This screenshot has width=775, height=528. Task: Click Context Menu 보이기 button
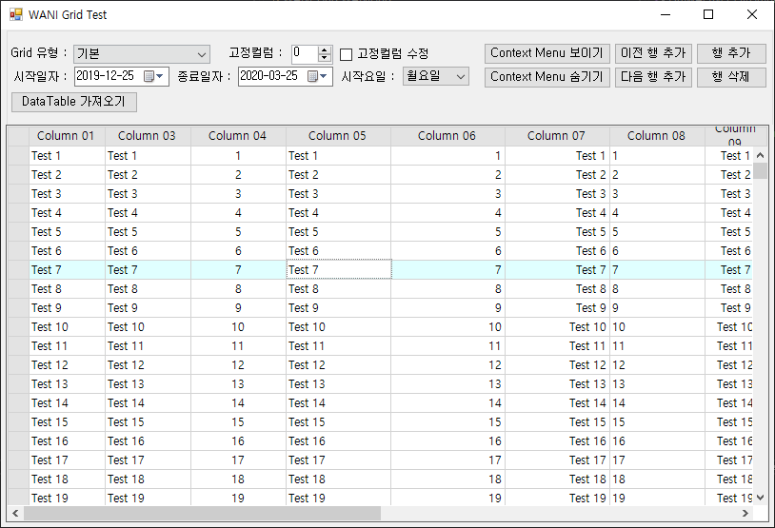coord(546,53)
